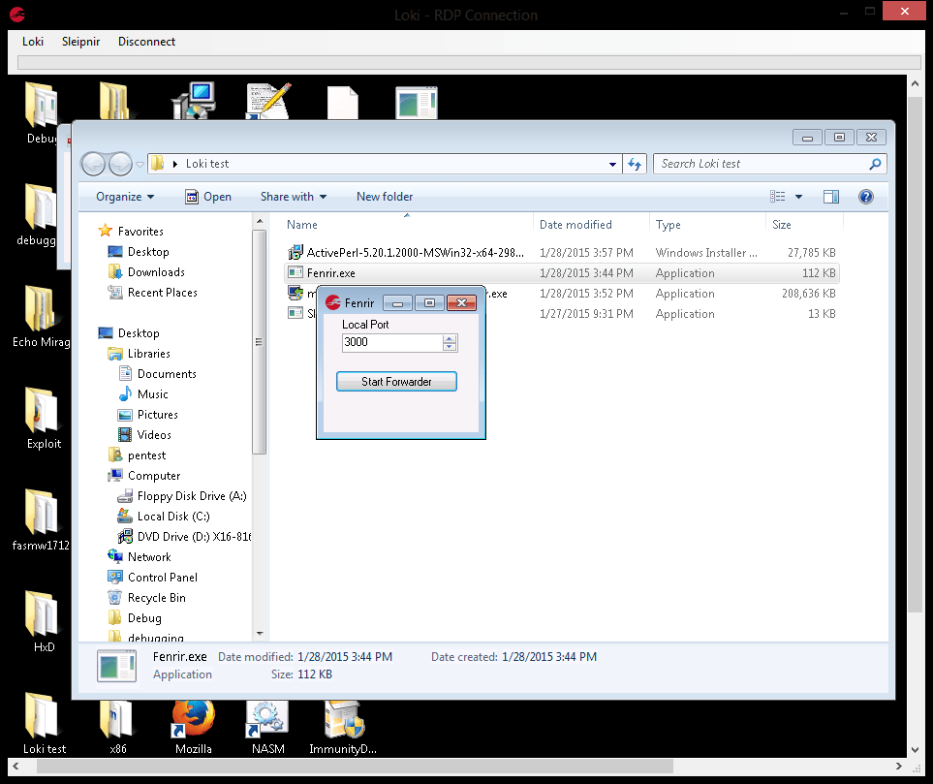The image size is (933, 784).
Task: Click the Start Forwarder button
Action: 396,382
